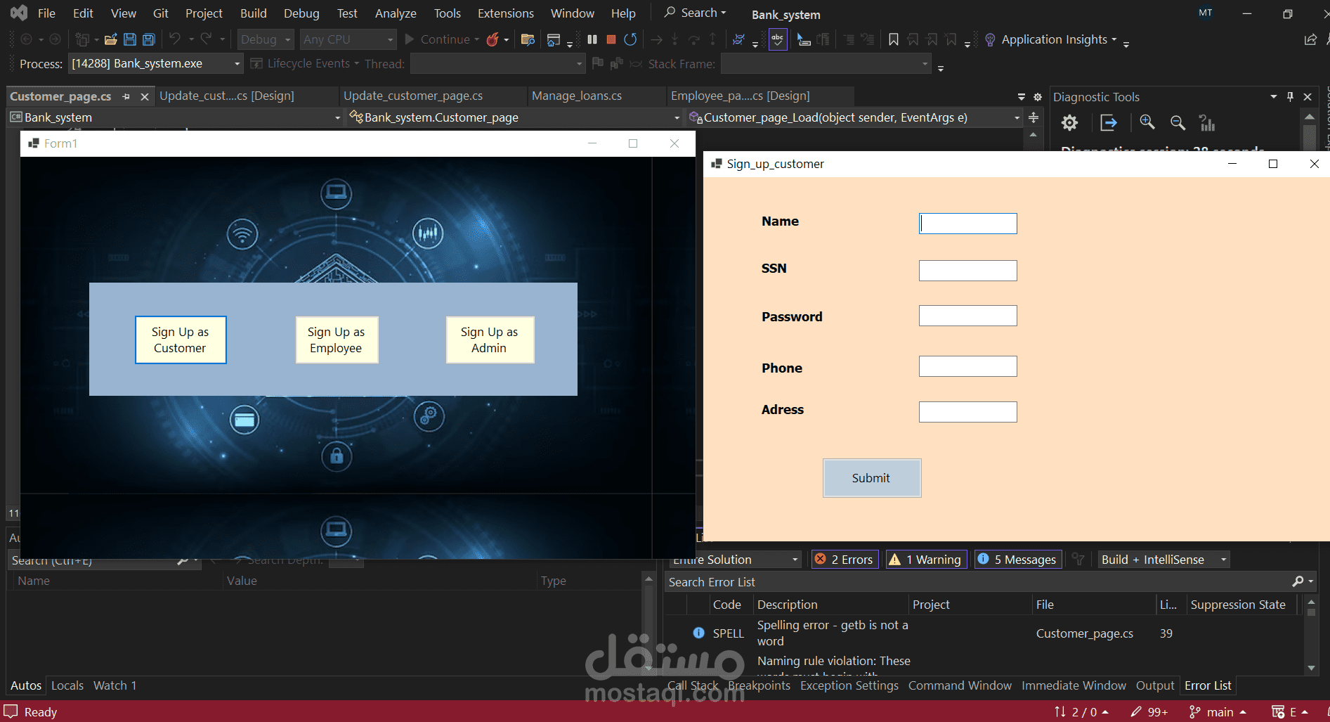Click the Find in Files icon

528,39
